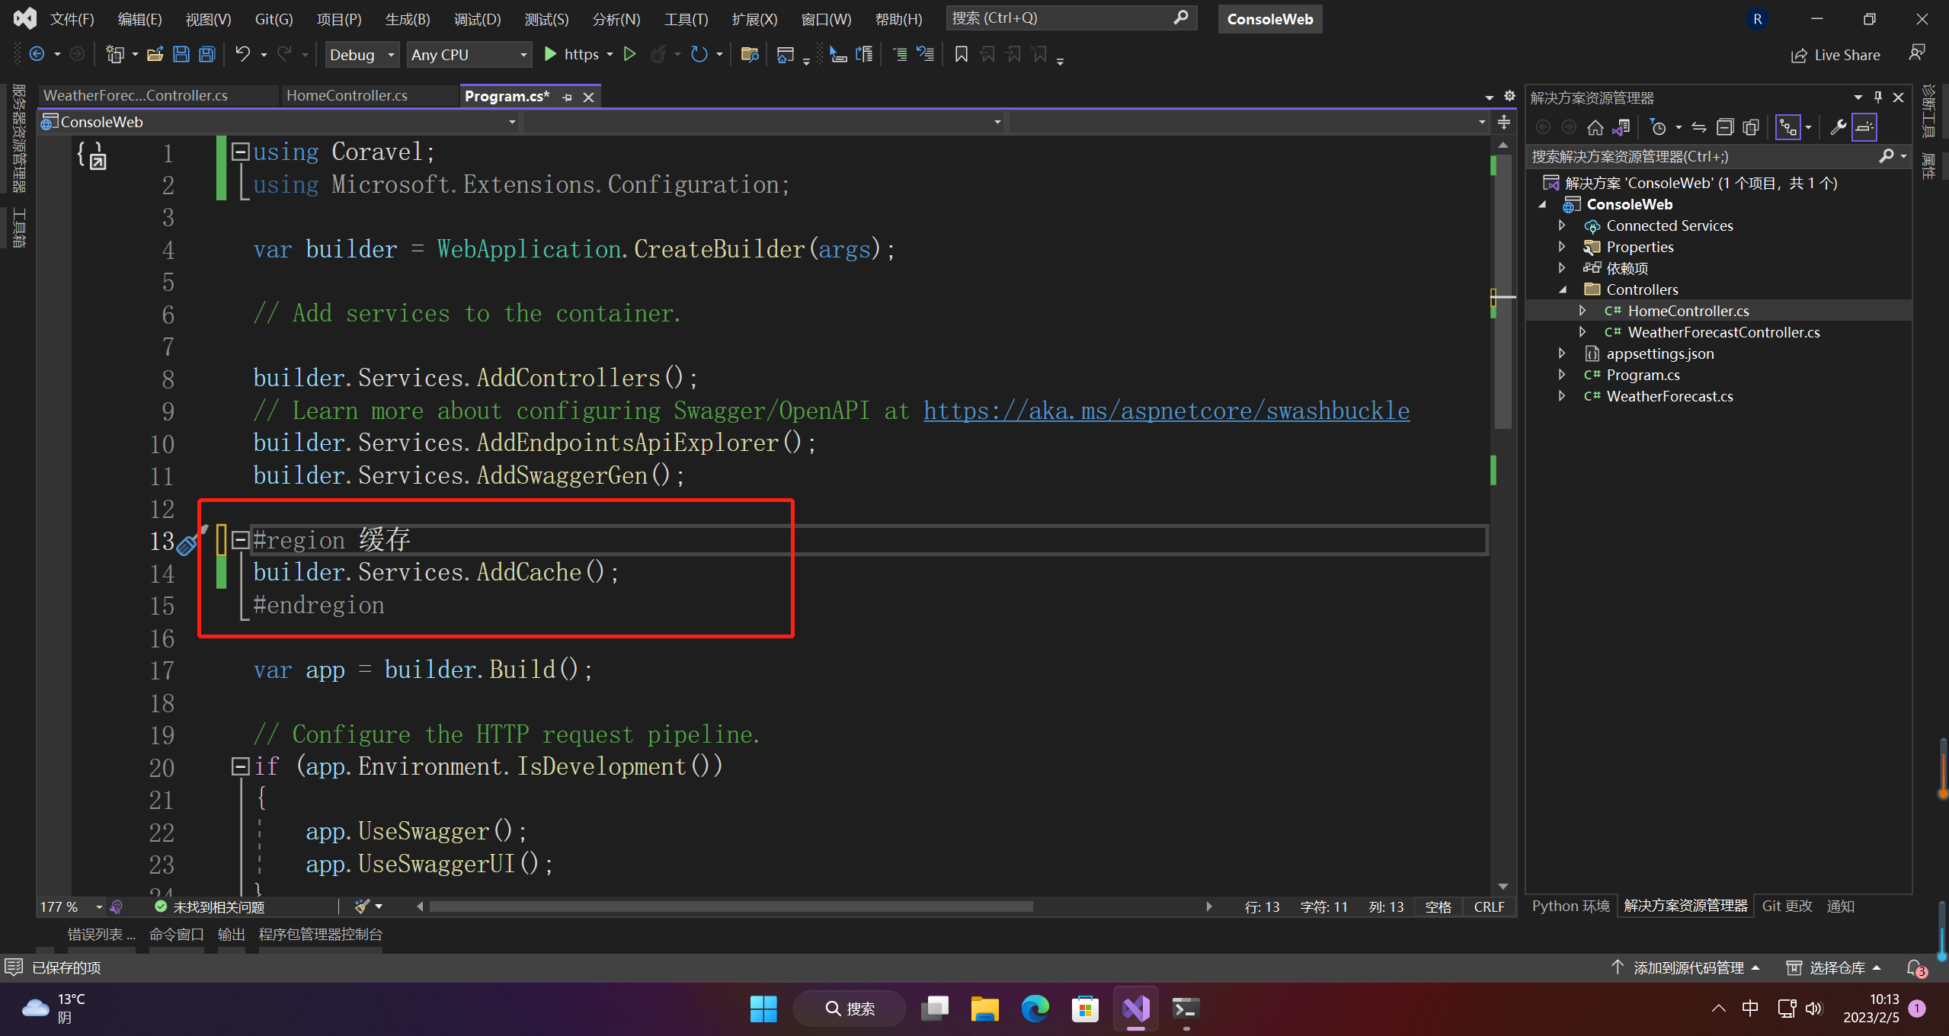Click the Hot Reload flame icon

click(658, 54)
